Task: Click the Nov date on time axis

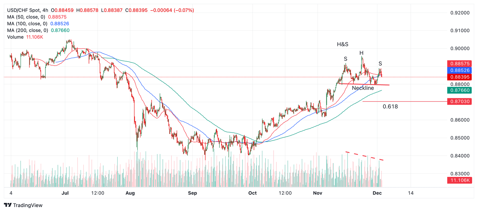Action: click(x=317, y=193)
